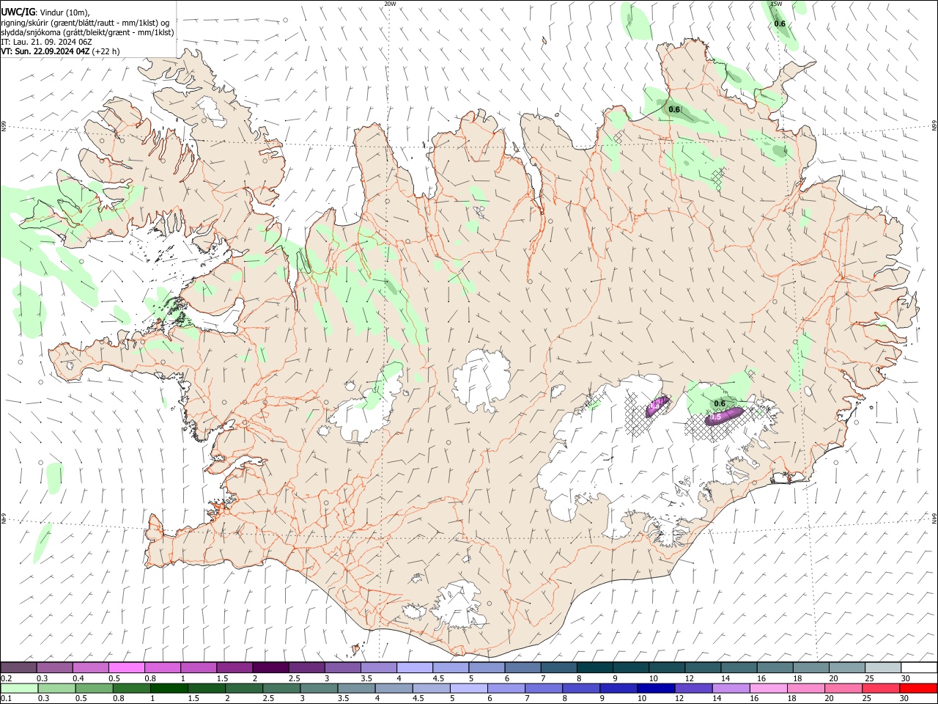Click the 20W longitude label
This screenshot has height=704, width=938.
[390, 4]
